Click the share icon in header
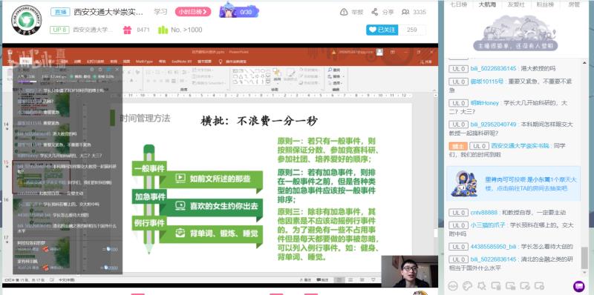 point(375,12)
